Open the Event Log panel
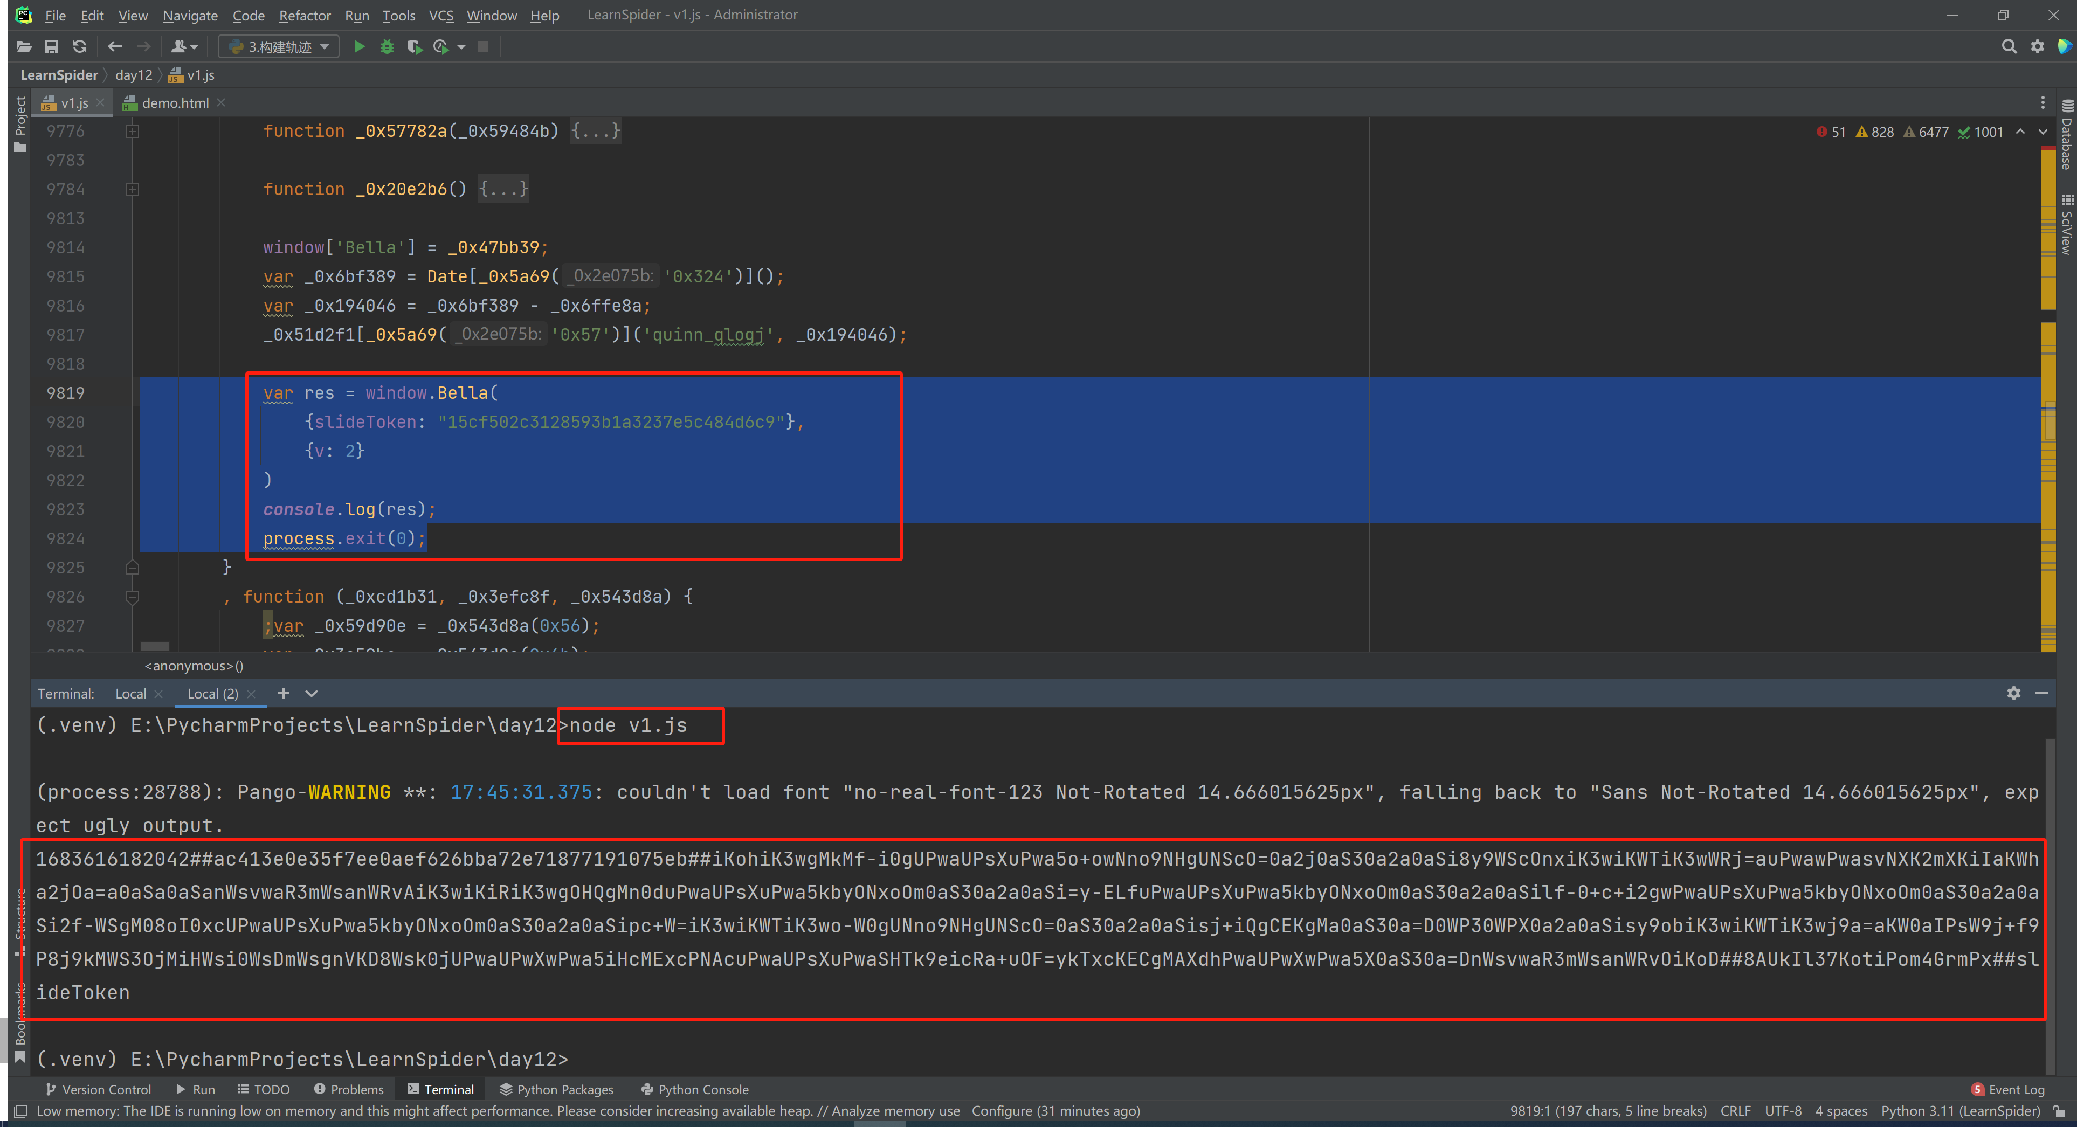The width and height of the screenshot is (2077, 1127). 2009,1090
